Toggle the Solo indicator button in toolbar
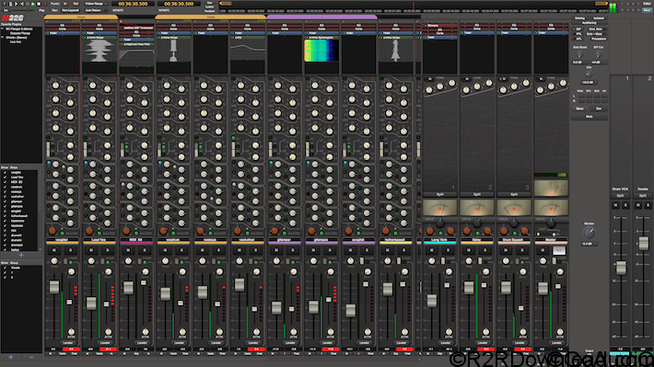 pyautogui.click(x=209, y=3)
